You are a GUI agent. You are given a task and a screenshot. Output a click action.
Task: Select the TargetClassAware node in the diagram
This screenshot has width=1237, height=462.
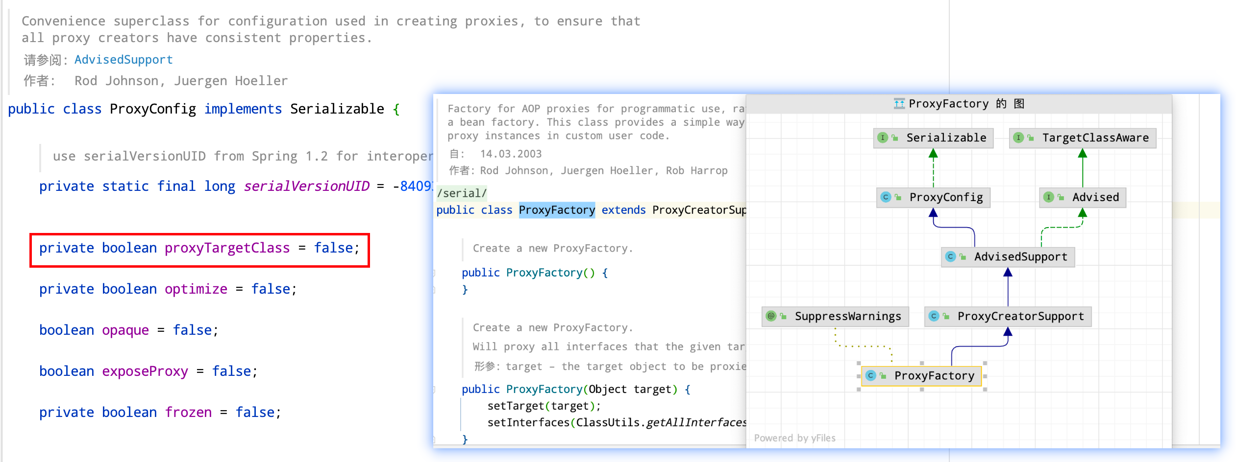pyautogui.click(x=1083, y=138)
